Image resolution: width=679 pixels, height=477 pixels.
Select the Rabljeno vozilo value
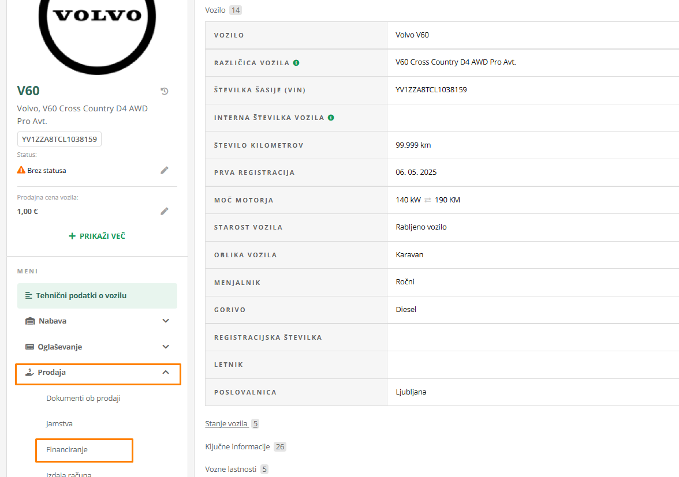coord(421,227)
